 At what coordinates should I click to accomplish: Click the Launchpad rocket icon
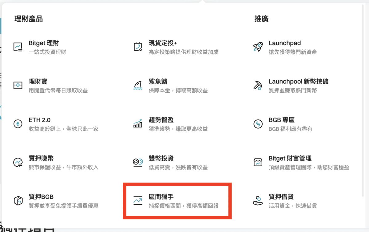coord(258,47)
